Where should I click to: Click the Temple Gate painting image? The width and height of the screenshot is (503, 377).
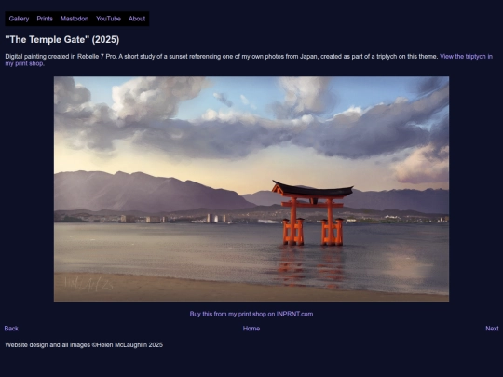[251, 189]
